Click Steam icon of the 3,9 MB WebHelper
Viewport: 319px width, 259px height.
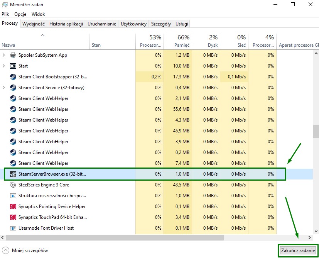tap(13, 142)
